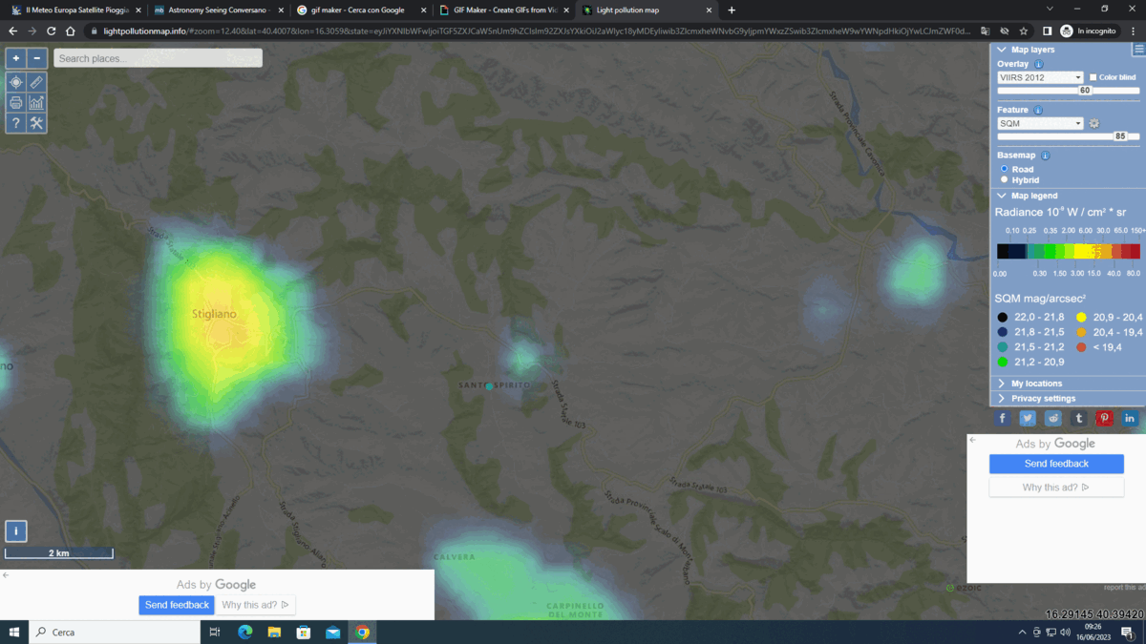Open the SQM feature settings gear

point(1094,123)
